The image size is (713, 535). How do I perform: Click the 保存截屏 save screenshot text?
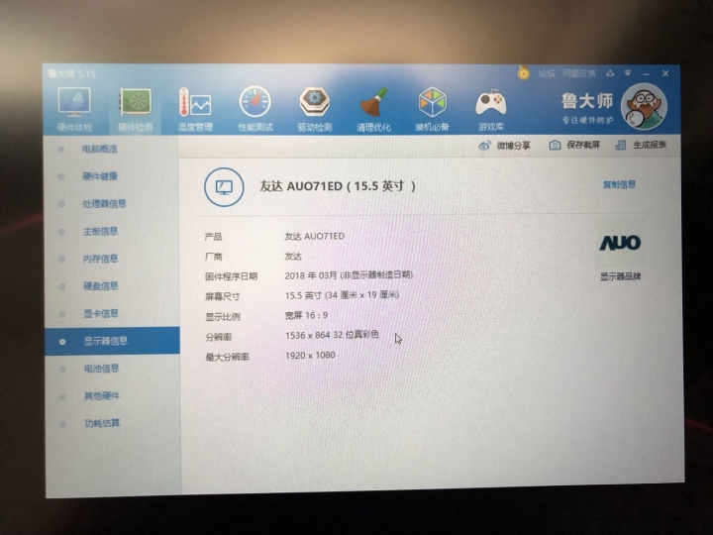(583, 145)
